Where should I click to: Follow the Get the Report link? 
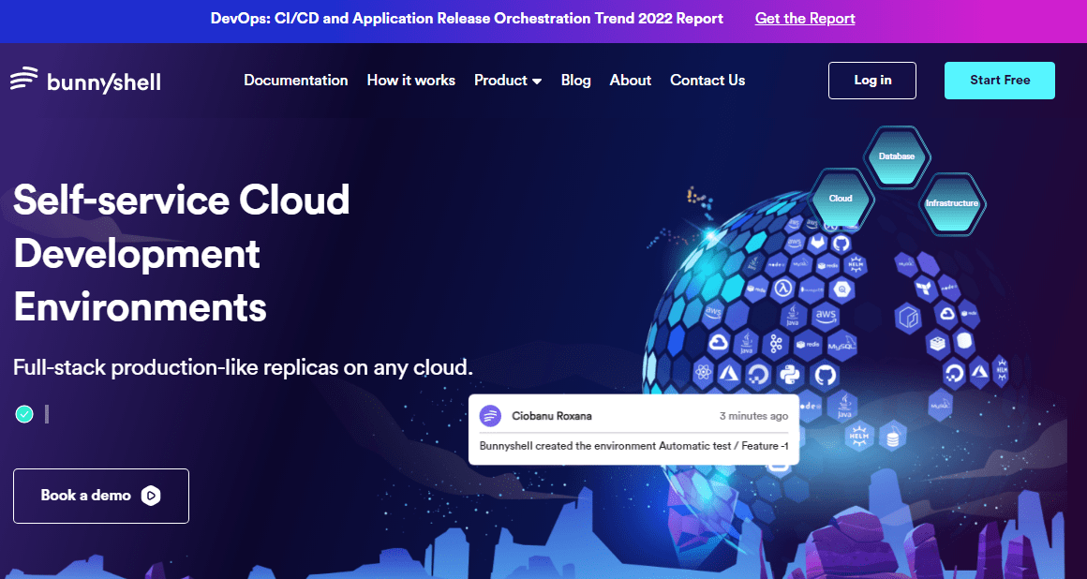(x=805, y=19)
